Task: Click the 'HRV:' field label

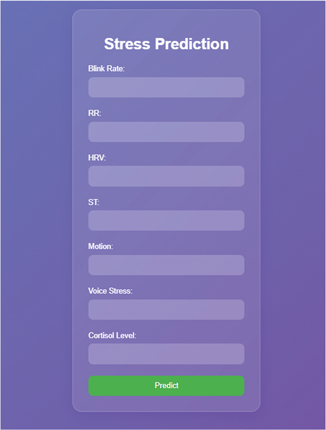Action: click(x=97, y=158)
